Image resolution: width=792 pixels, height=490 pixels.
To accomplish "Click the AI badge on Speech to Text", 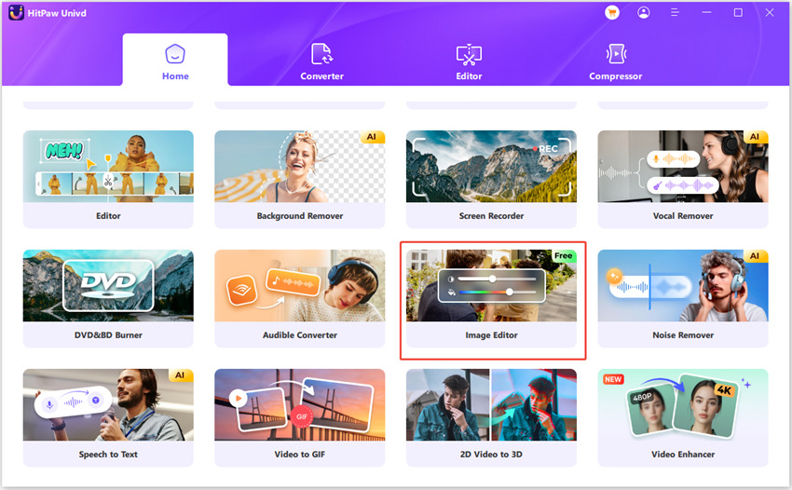I will [181, 375].
